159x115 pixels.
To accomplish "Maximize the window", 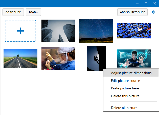I will click(146, 4).
